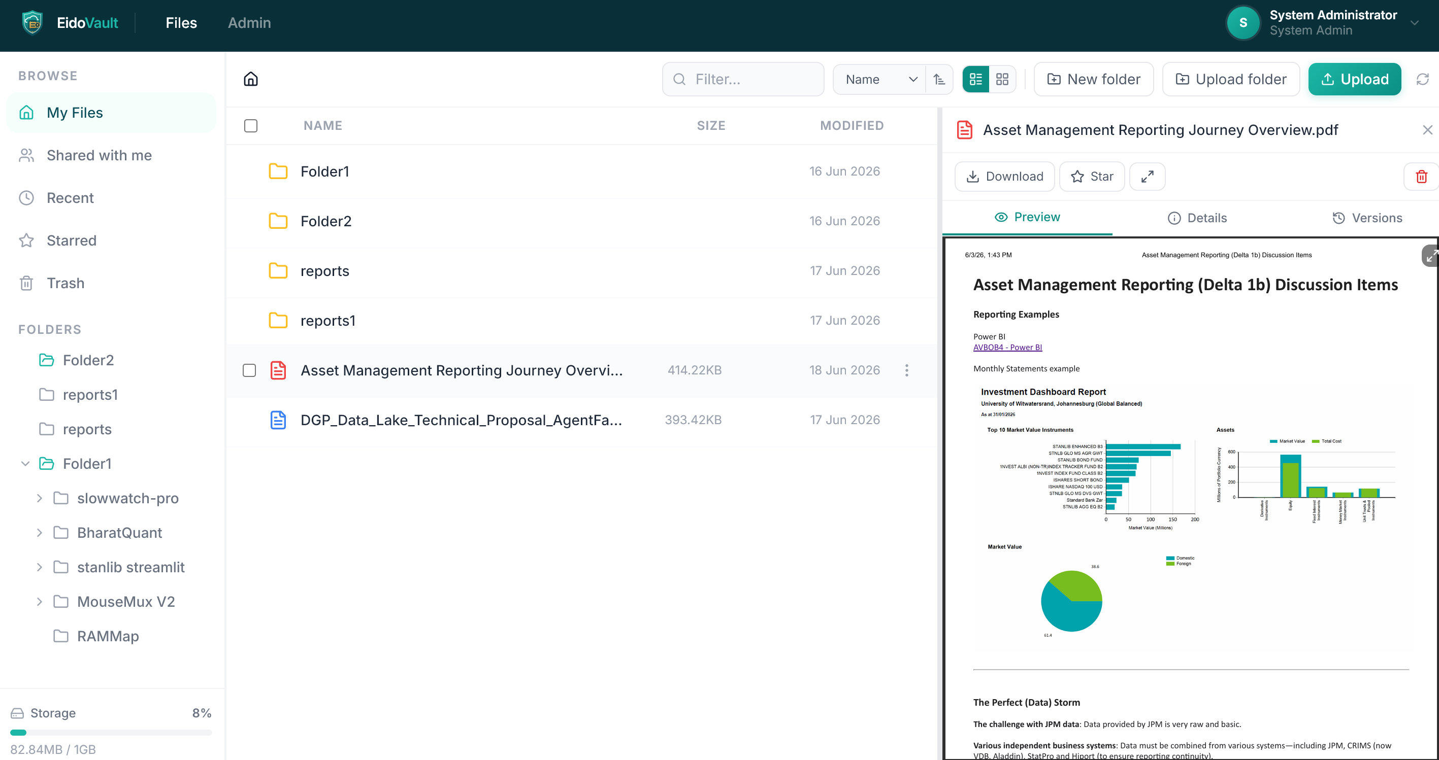Select reports1 in sidebar folder tree
The height and width of the screenshot is (760, 1439).
pos(90,395)
